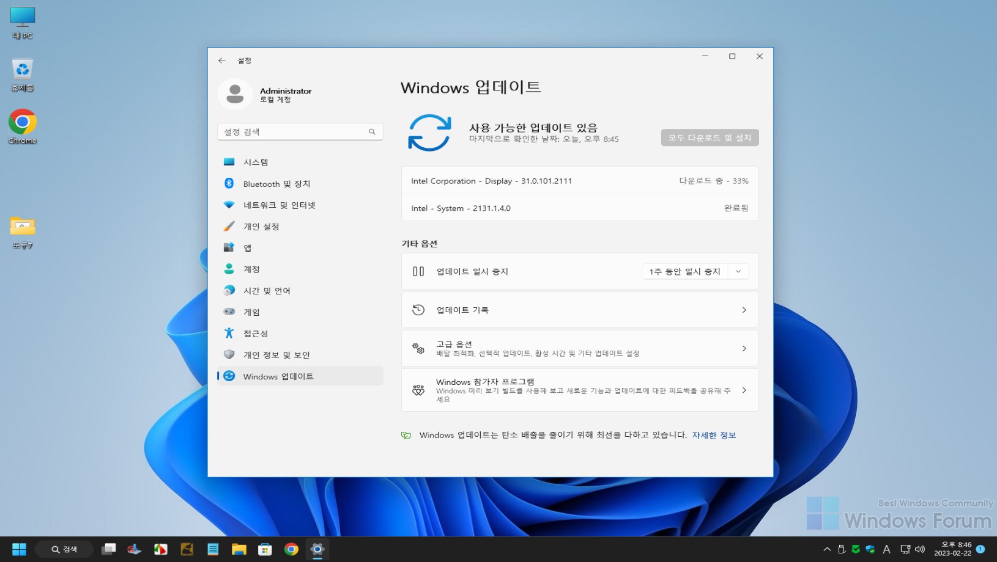The image size is (997, 562).
Task: Launch Chrome from the desktop shortcut
Action: 23,127
